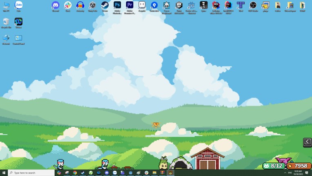Collapse the game side panel arrow button
The image size is (312, 176).
(x=308, y=142)
